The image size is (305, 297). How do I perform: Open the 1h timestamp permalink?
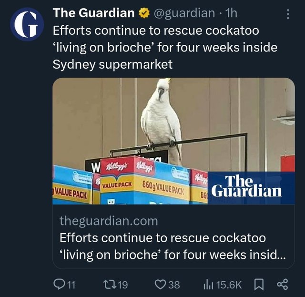click(231, 13)
